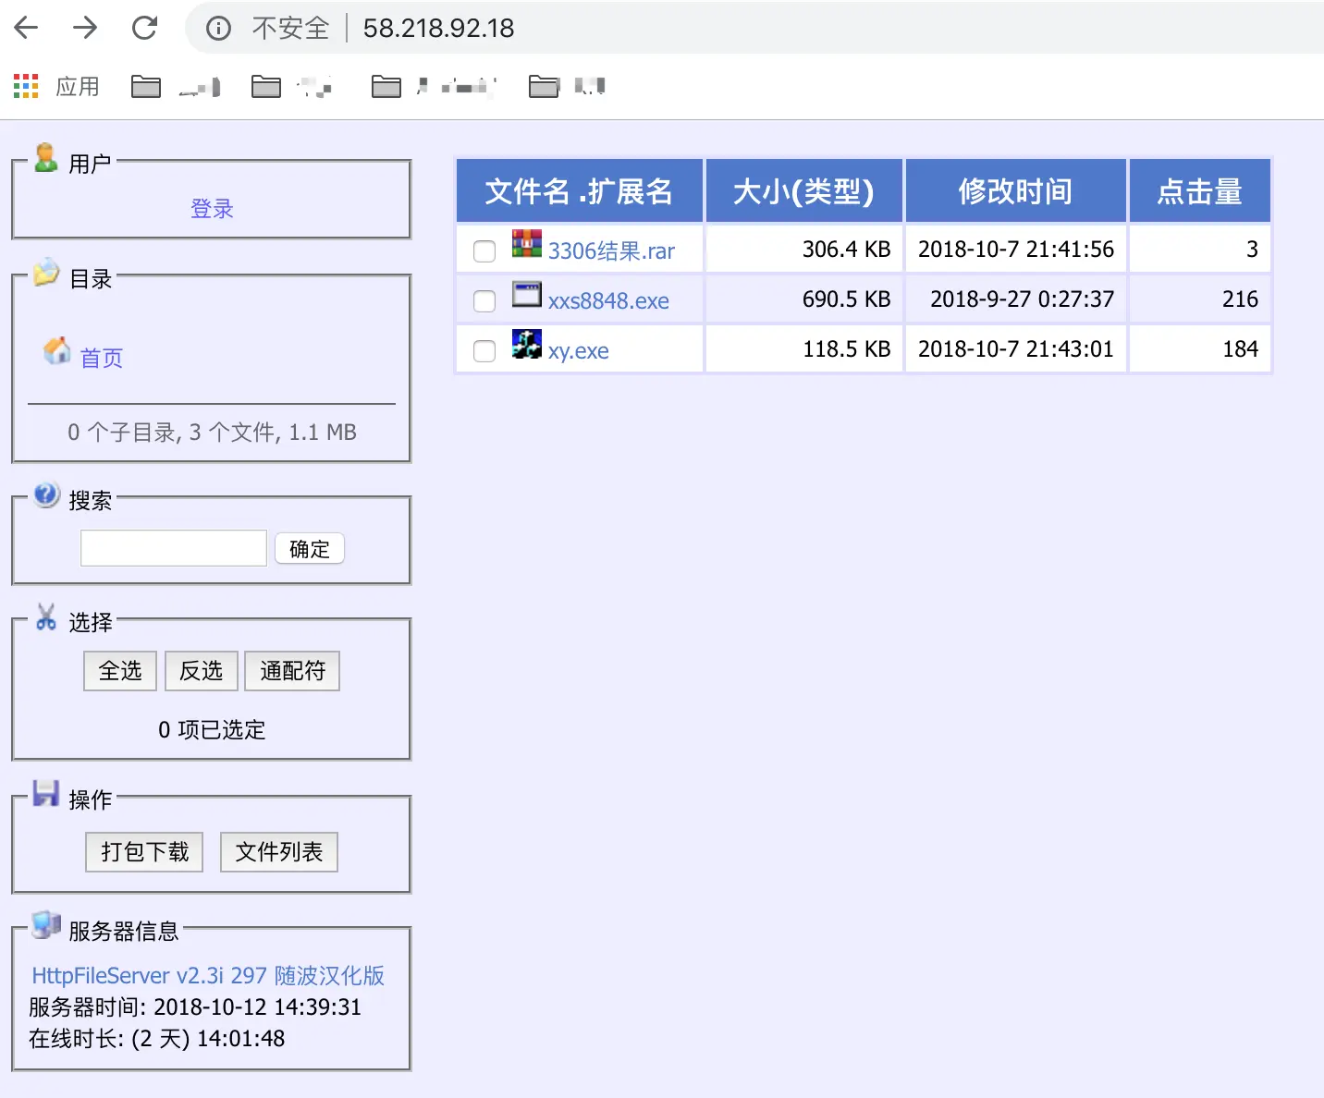Click the folder icon beside 目录

(x=46, y=273)
